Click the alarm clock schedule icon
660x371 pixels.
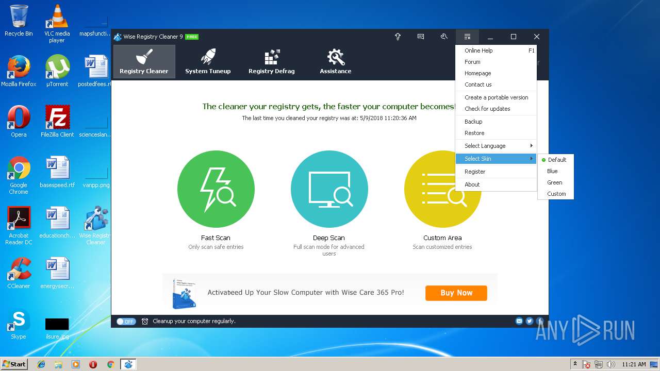click(145, 321)
